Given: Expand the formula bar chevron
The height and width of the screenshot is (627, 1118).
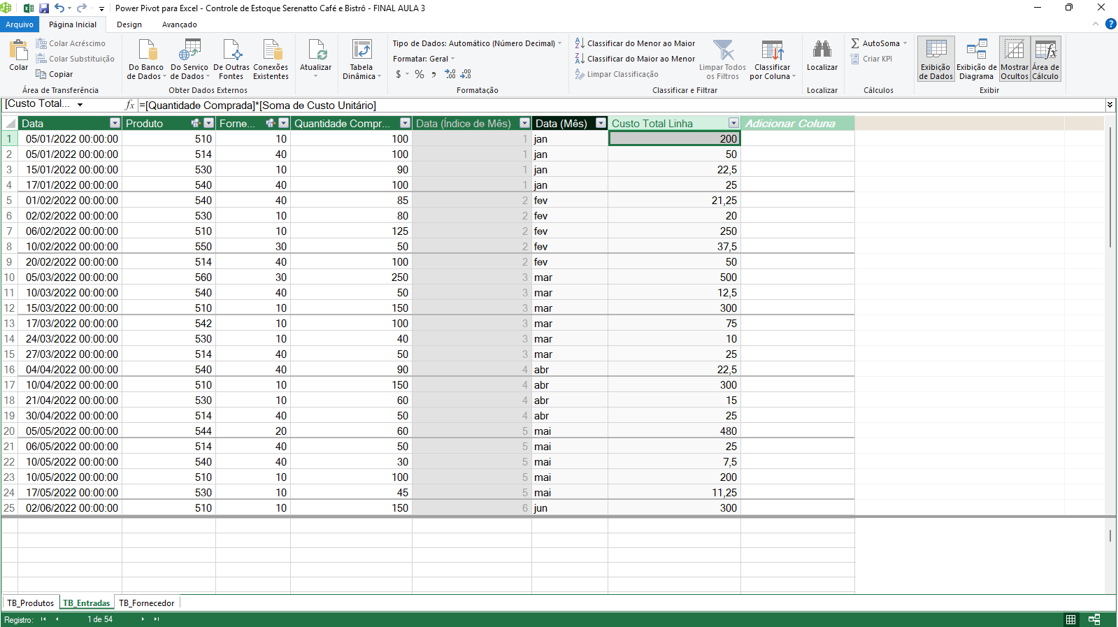Looking at the screenshot, I should [1110, 105].
